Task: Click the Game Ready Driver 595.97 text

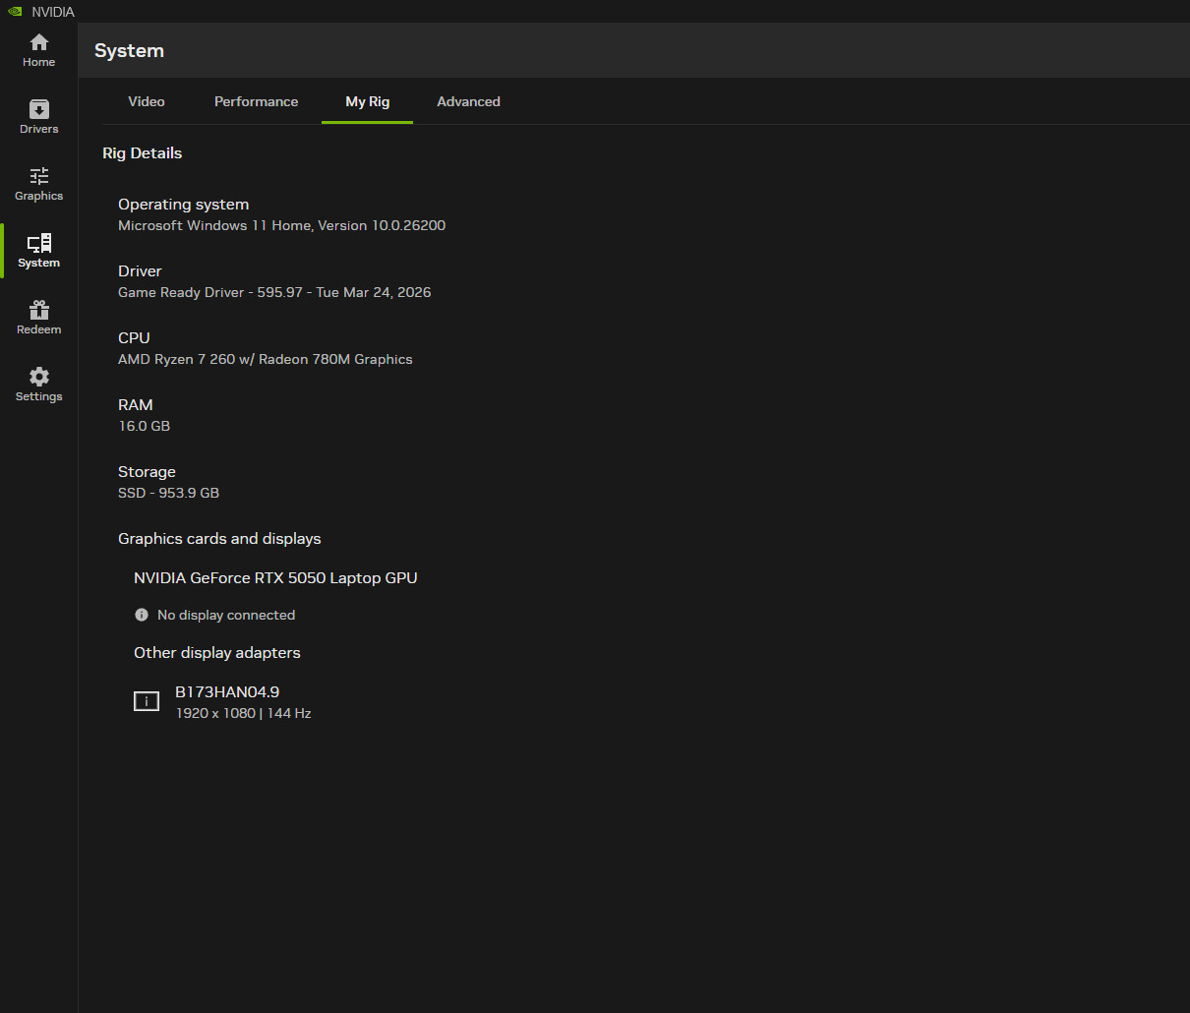Action: (274, 292)
